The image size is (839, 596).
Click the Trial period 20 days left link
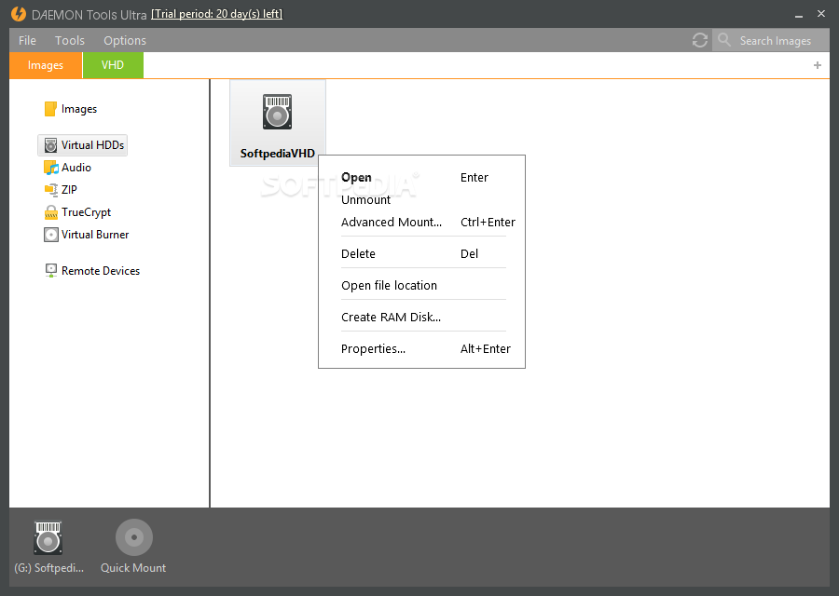point(216,14)
